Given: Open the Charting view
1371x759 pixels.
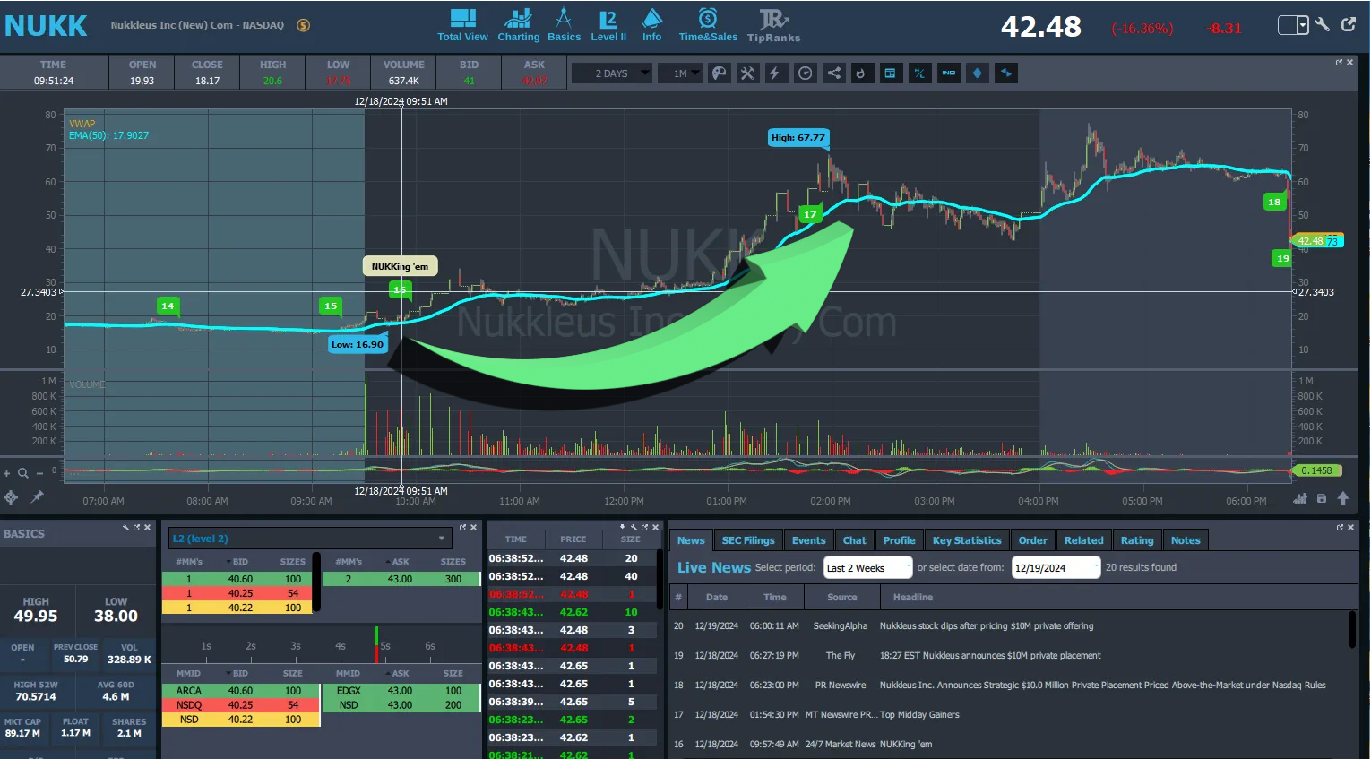Looking at the screenshot, I should [518, 25].
